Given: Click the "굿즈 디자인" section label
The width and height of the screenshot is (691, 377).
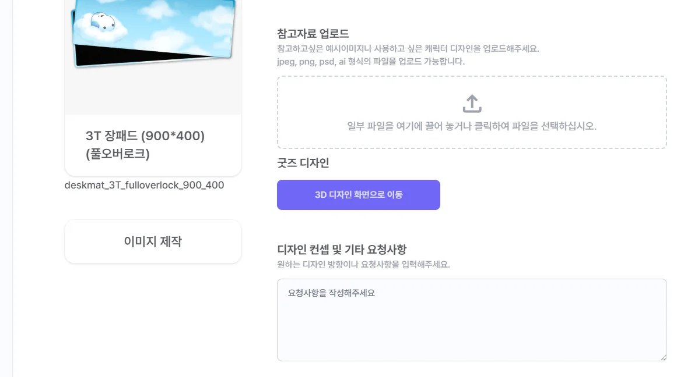Looking at the screenshot, I should [304, 163].
